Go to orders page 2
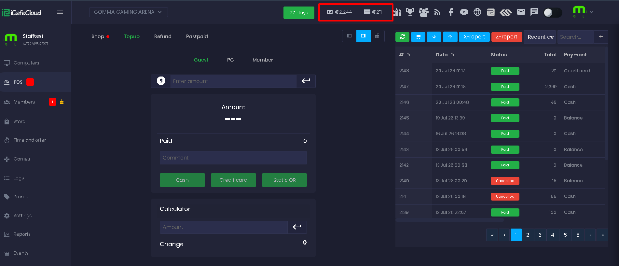 tap(528, 235)
